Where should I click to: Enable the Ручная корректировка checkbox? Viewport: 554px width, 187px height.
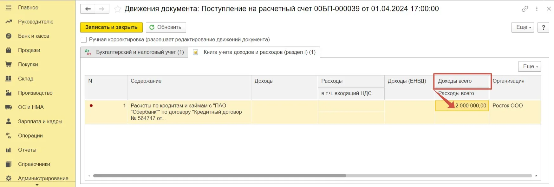click(x=84, y=40)
